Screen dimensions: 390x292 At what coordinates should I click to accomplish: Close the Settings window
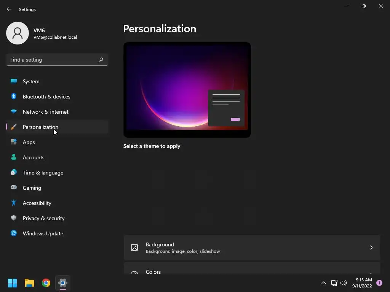click(381, 6)
